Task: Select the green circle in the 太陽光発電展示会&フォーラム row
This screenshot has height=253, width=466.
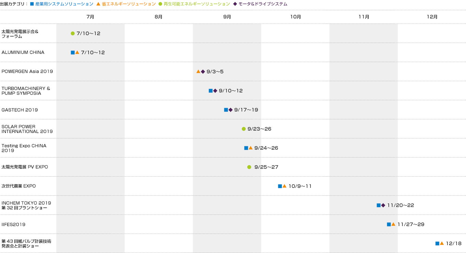Action: (73, 33)
